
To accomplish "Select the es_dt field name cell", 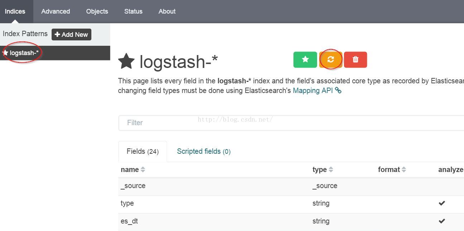I will (x=129, y=221).
